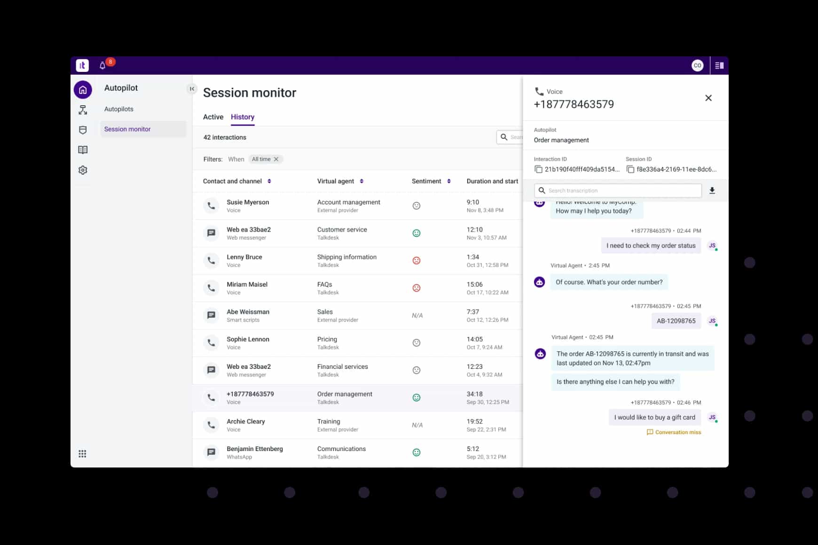The image size is (818, 545).
Task: Open the notifications bell
Action: tap(102, 66)
